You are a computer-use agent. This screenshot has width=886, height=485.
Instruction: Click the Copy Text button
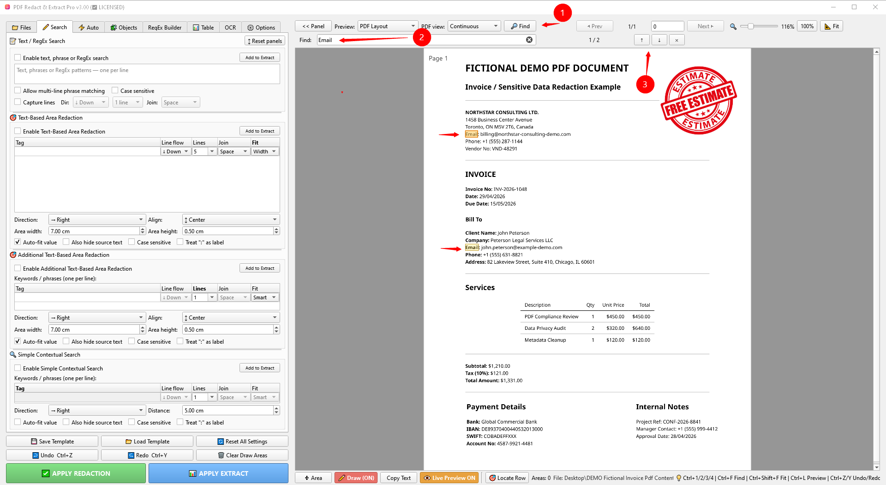pos(399,478)
